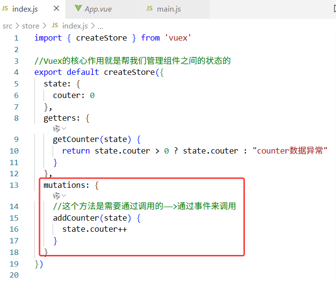Image resolution: width=336 pixels, height=281 pixels.
Task: Switch to the App.vue tab
Action: coord(101,9)
